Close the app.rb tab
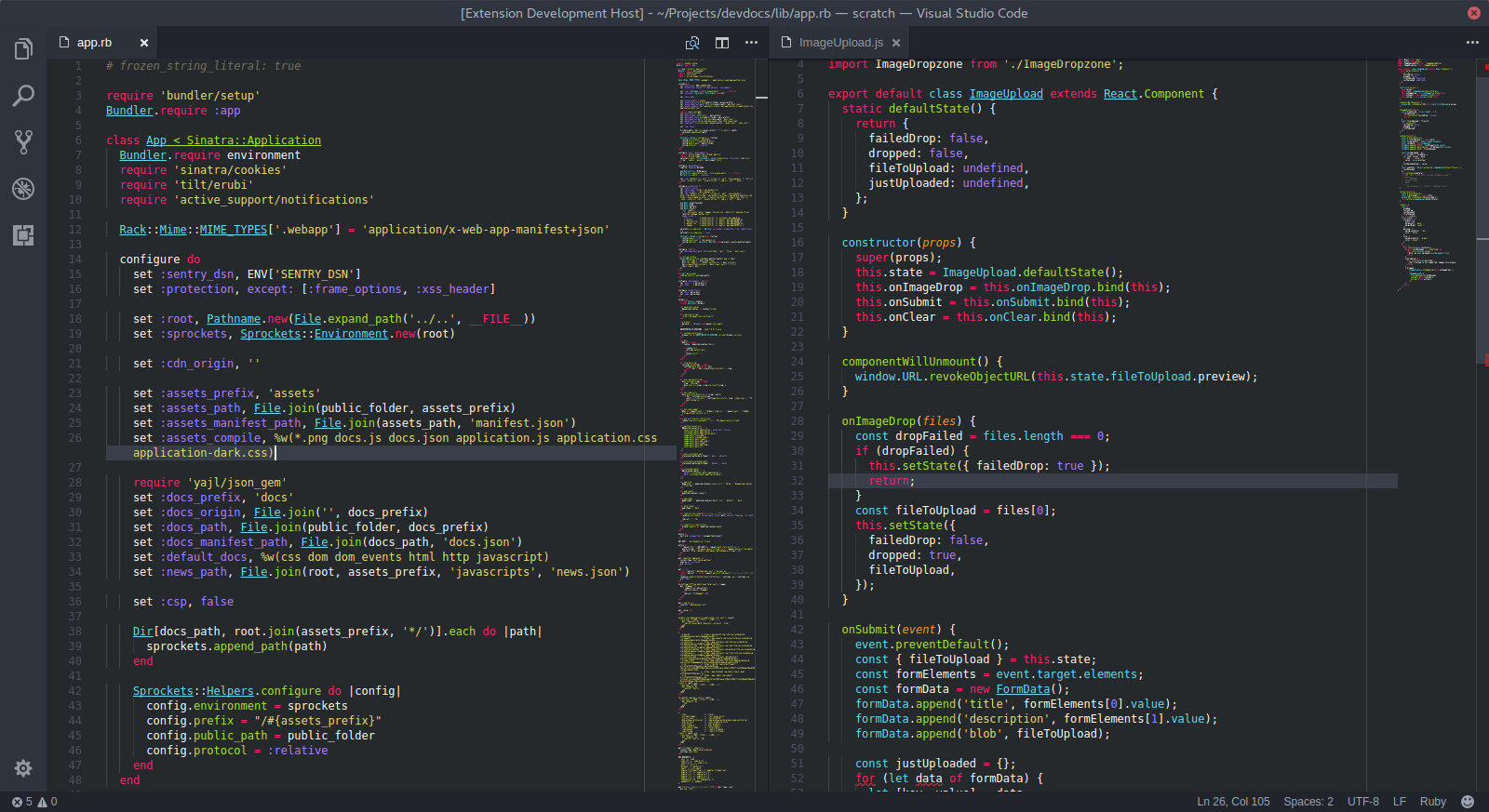Screen dimensions: 1489x812 144,43
